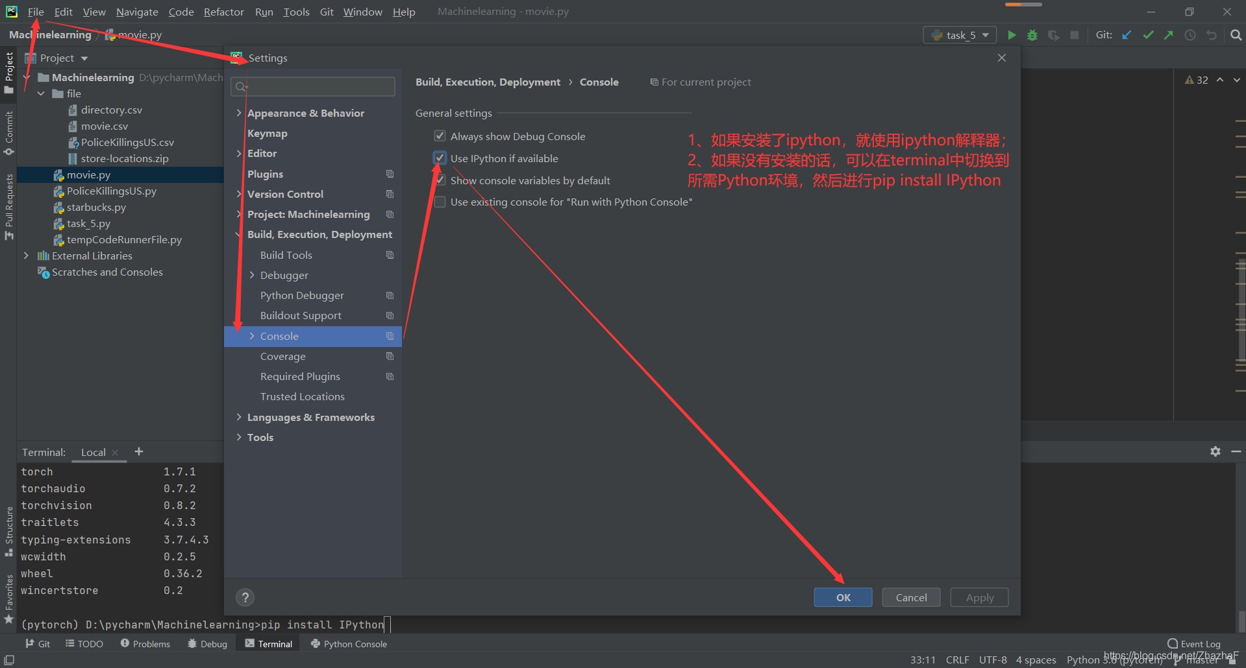
Task: Run the task_5 configuration with the green play icon
Action: pyautogui.click(x=1012, y=35)
